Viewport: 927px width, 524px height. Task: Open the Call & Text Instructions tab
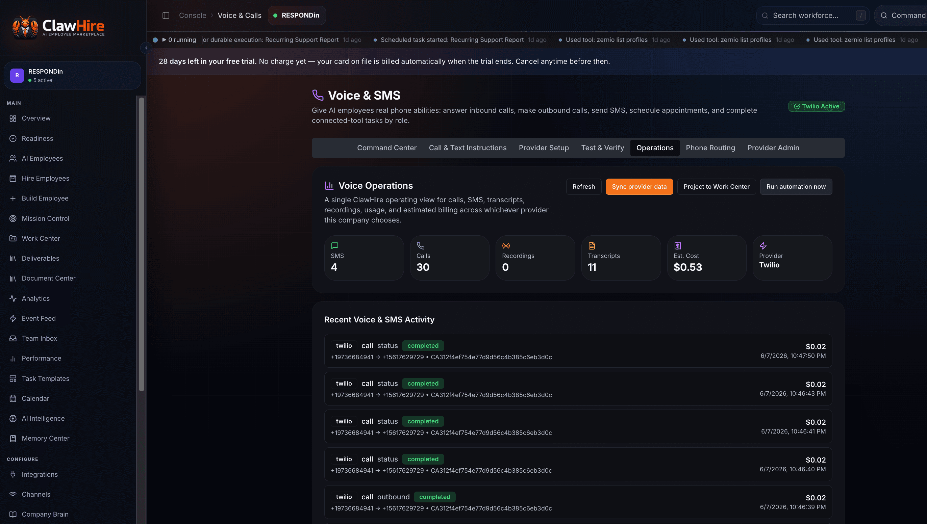click(468, 148)
